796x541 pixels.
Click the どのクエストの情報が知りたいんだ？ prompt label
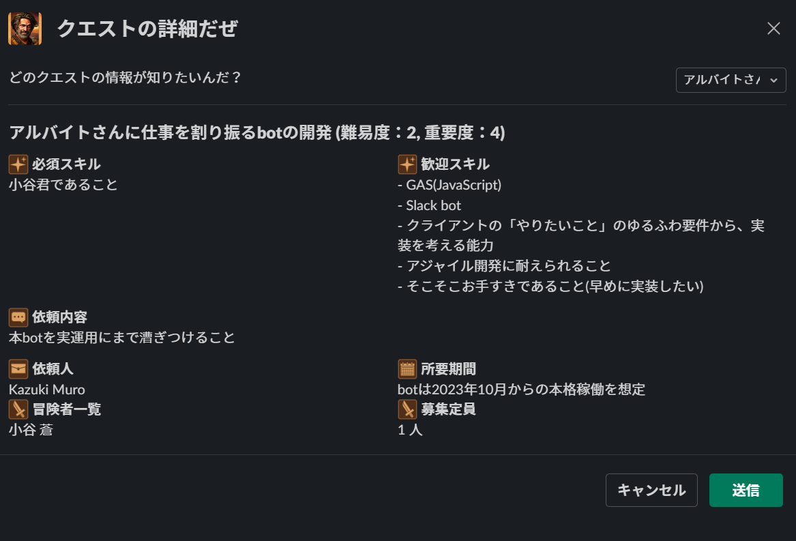click(126, 78)
